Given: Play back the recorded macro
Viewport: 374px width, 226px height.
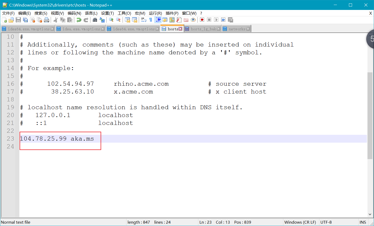Looking at the screenshot, I should point(216,20).
